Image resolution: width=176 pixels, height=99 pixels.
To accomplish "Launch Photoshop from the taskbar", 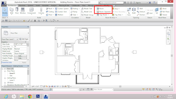I will (x=38, y=96).
